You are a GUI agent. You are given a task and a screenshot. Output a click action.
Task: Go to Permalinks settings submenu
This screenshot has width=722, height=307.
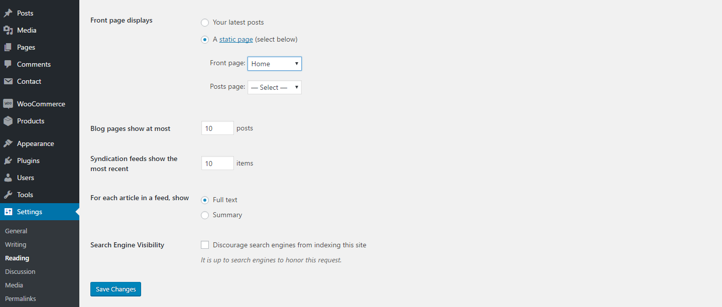[x=21, y=298]
